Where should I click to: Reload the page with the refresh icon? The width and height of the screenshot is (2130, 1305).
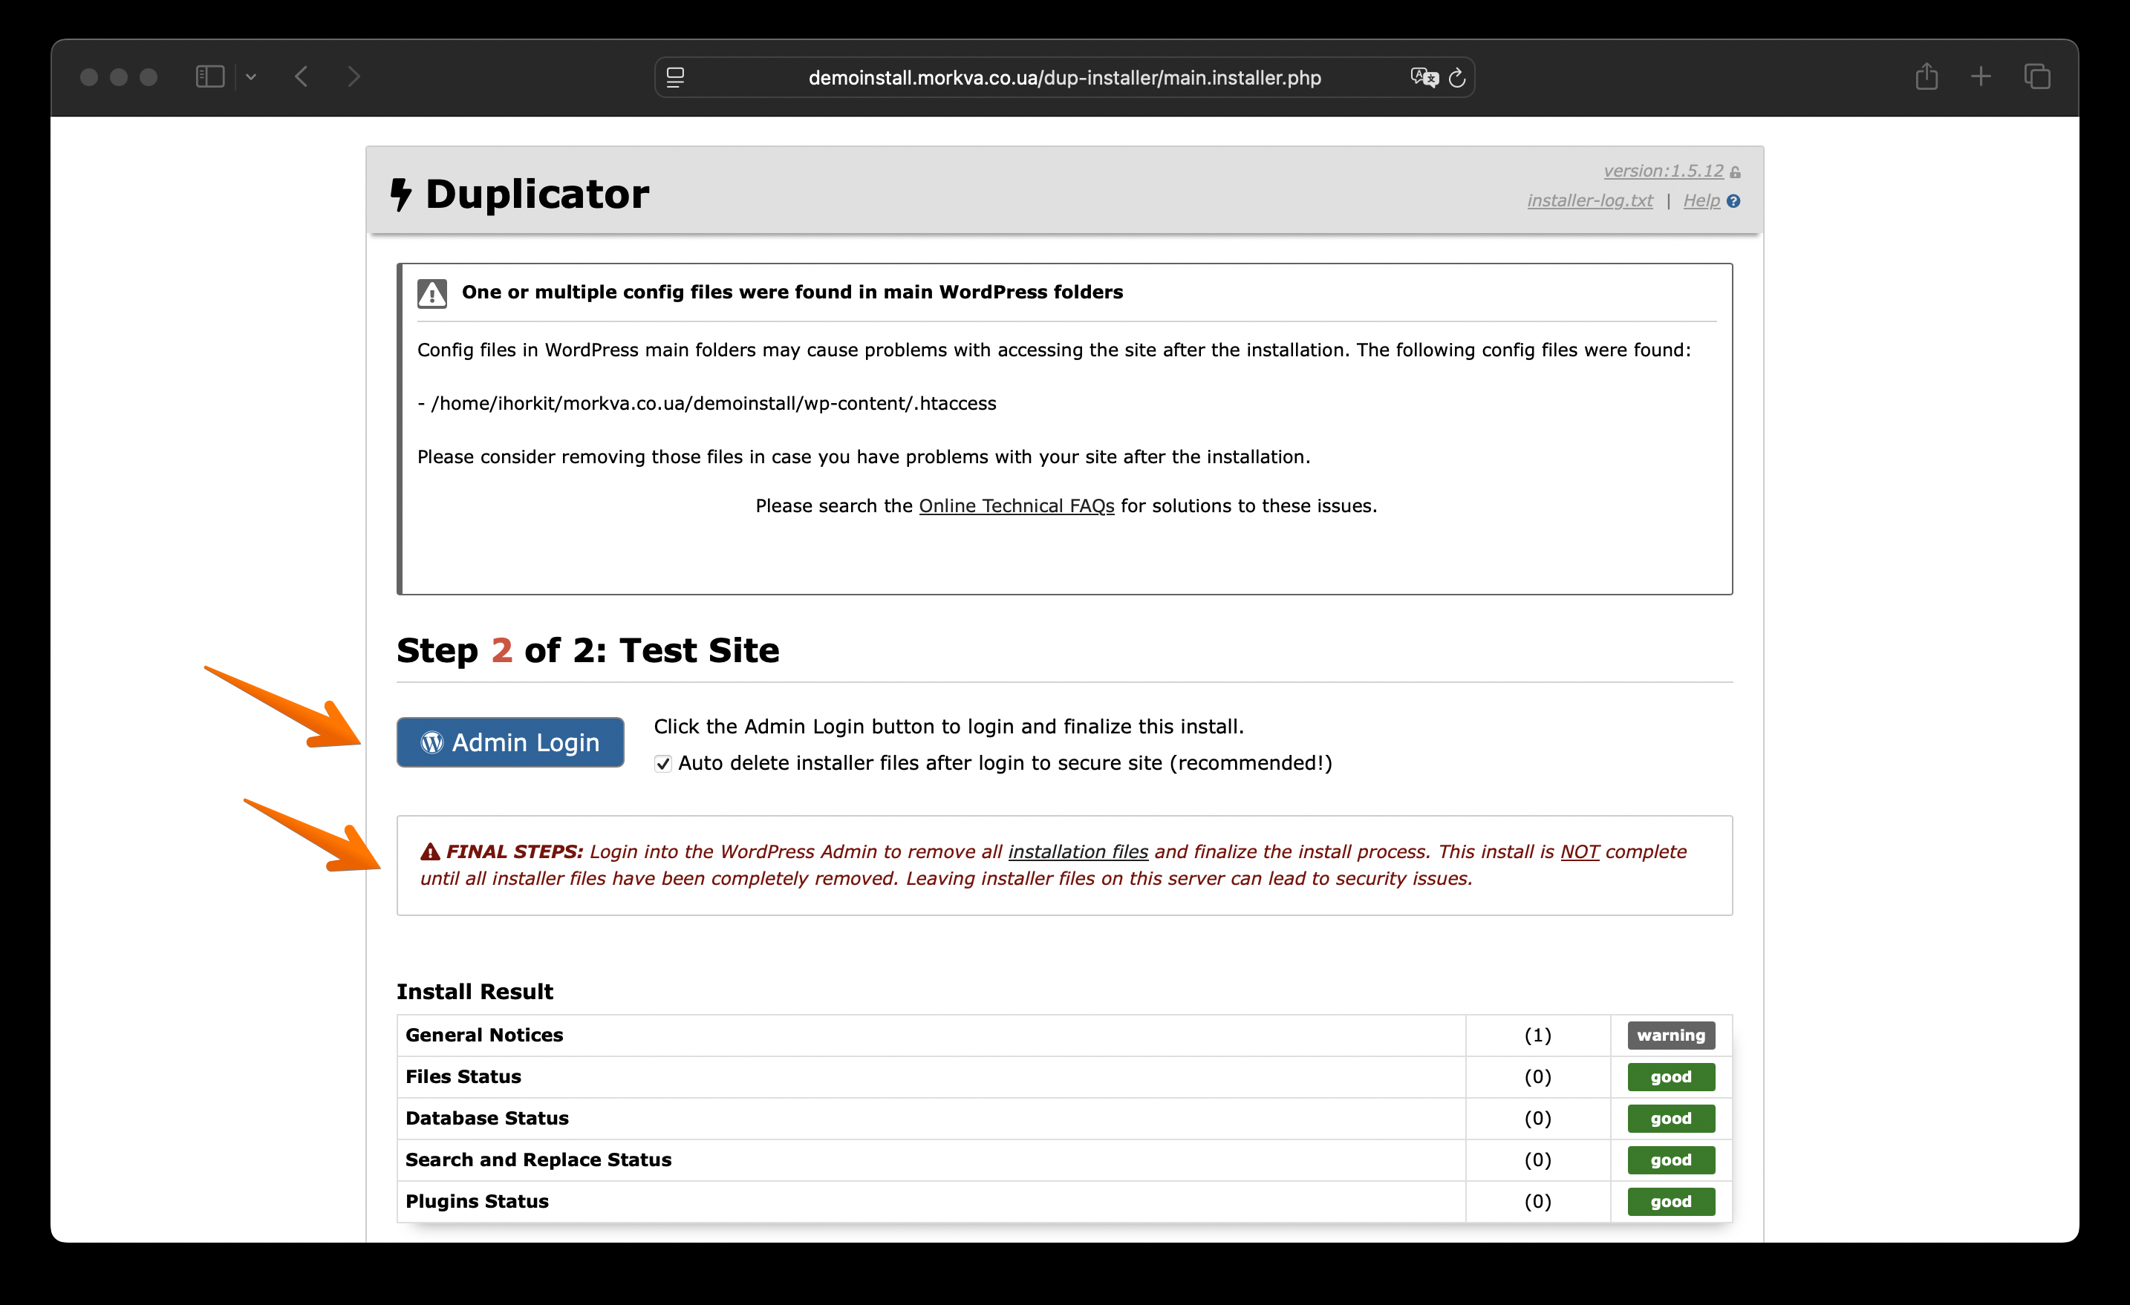(1457, 78)
